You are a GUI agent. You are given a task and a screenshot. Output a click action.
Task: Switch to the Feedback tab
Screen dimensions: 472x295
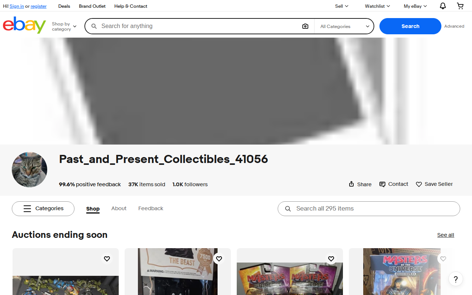point(151,208)
